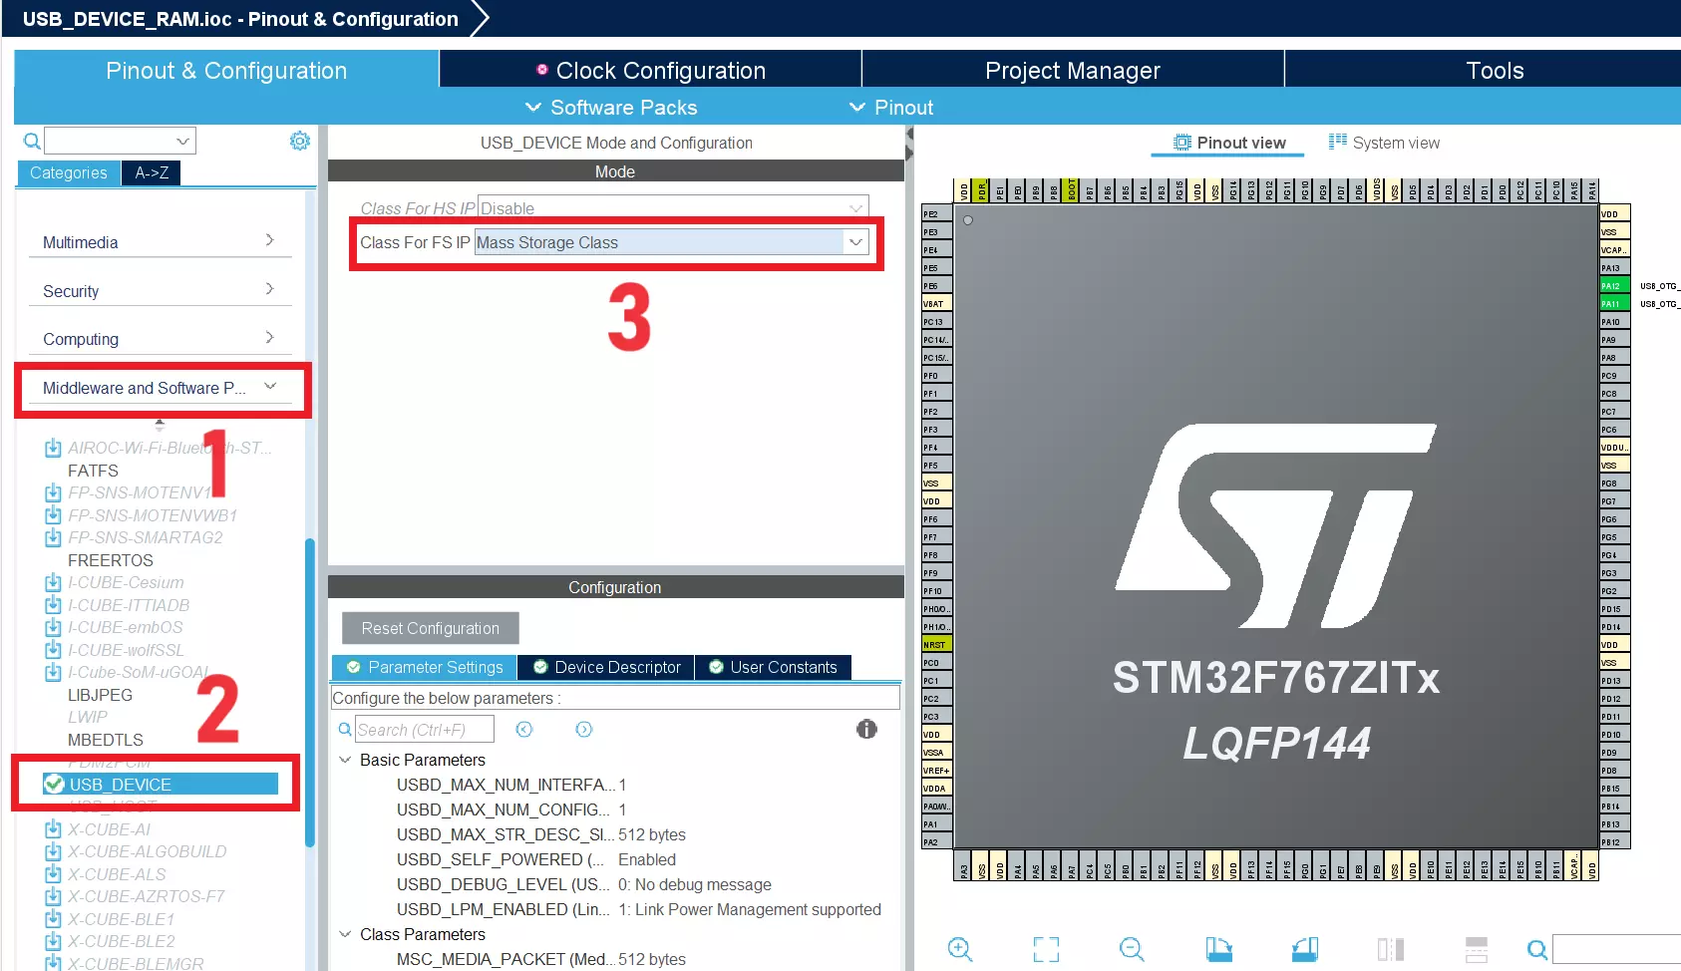Rotate the chip view clockwise
Viewport: 1681px width, 971px height.
tap(1218, 949)
